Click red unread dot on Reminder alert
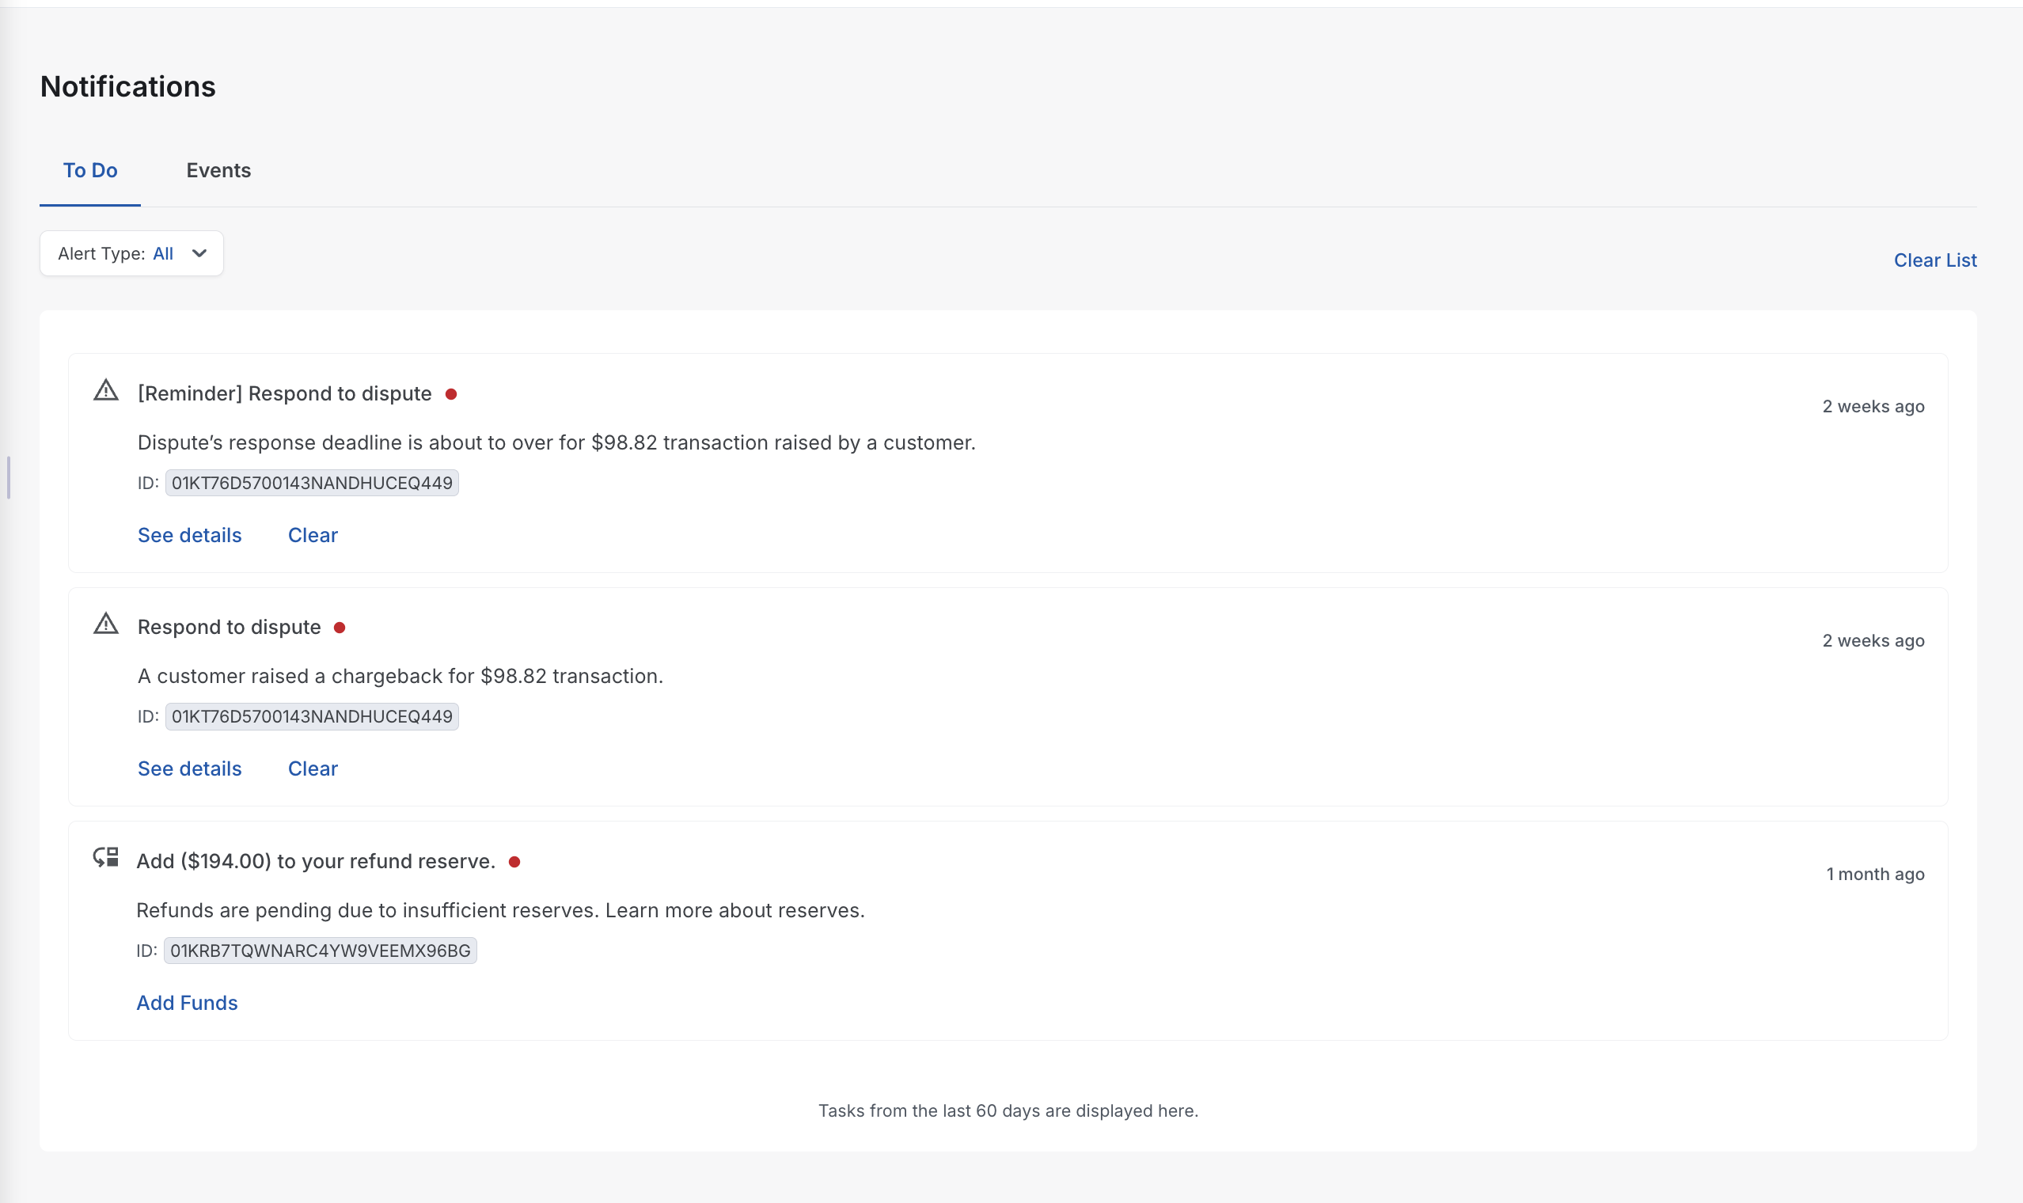 pyautogui.click(x=451, y=394)
